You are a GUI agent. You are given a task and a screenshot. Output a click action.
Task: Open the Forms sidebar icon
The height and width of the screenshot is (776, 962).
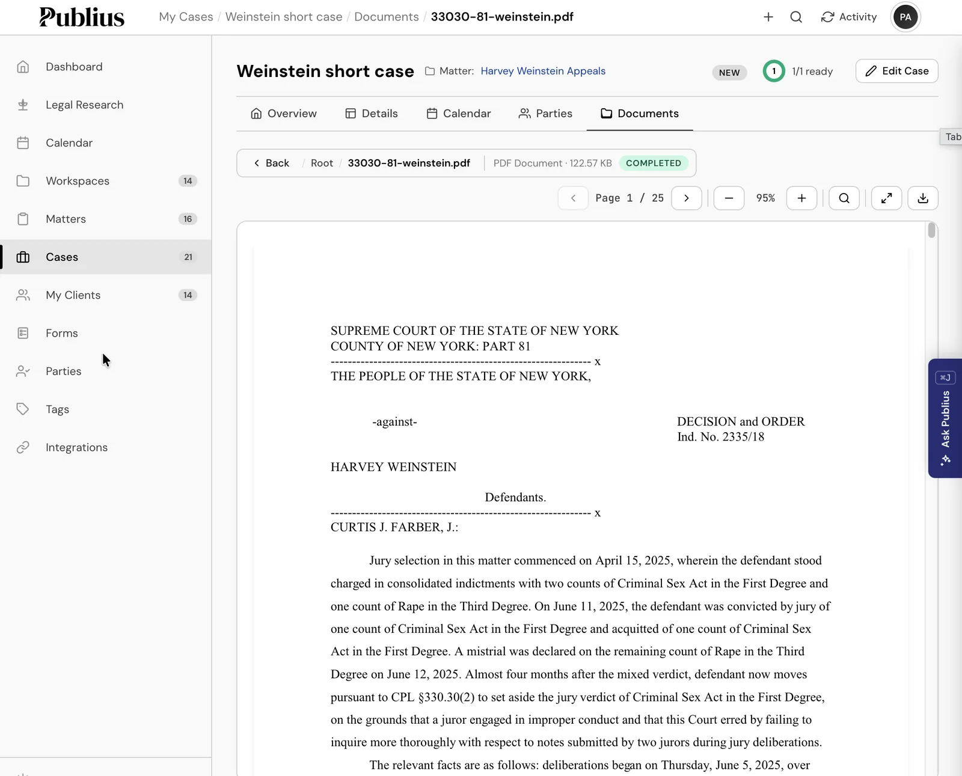coord(23,333)
